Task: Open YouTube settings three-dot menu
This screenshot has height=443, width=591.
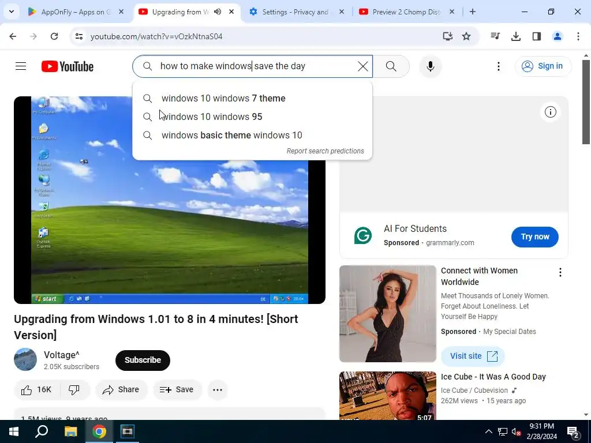Action: click(498, 66)
